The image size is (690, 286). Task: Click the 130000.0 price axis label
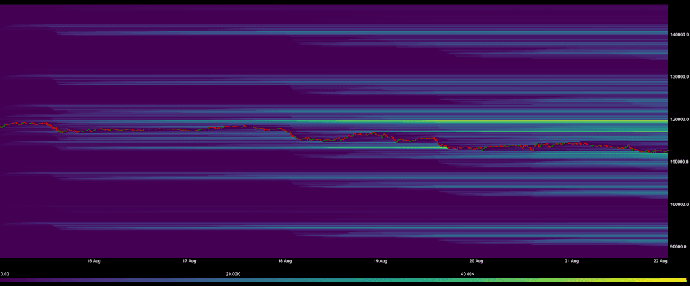[x=679, y=77]
